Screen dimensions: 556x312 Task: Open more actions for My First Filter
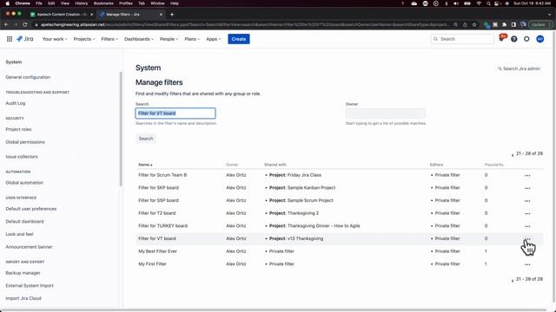[527, 264]
